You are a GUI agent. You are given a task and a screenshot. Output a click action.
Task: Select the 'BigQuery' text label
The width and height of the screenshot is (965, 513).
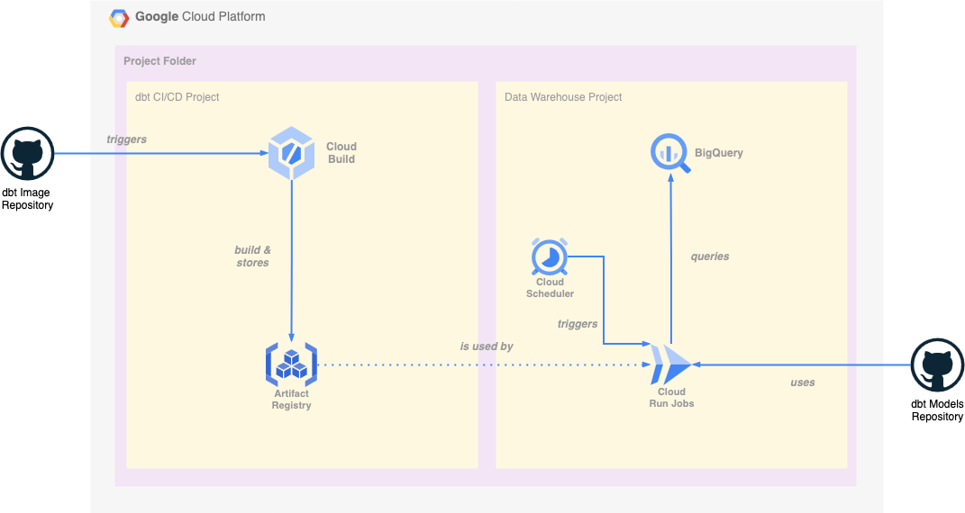click(719, 153)
